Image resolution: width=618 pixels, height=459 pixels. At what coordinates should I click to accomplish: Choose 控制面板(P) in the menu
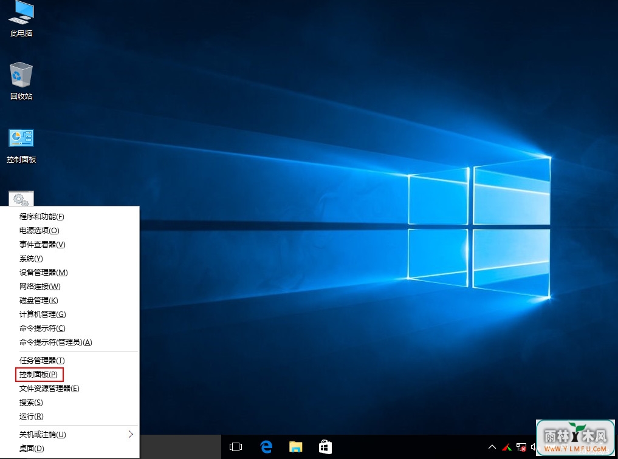click(70, 375)
